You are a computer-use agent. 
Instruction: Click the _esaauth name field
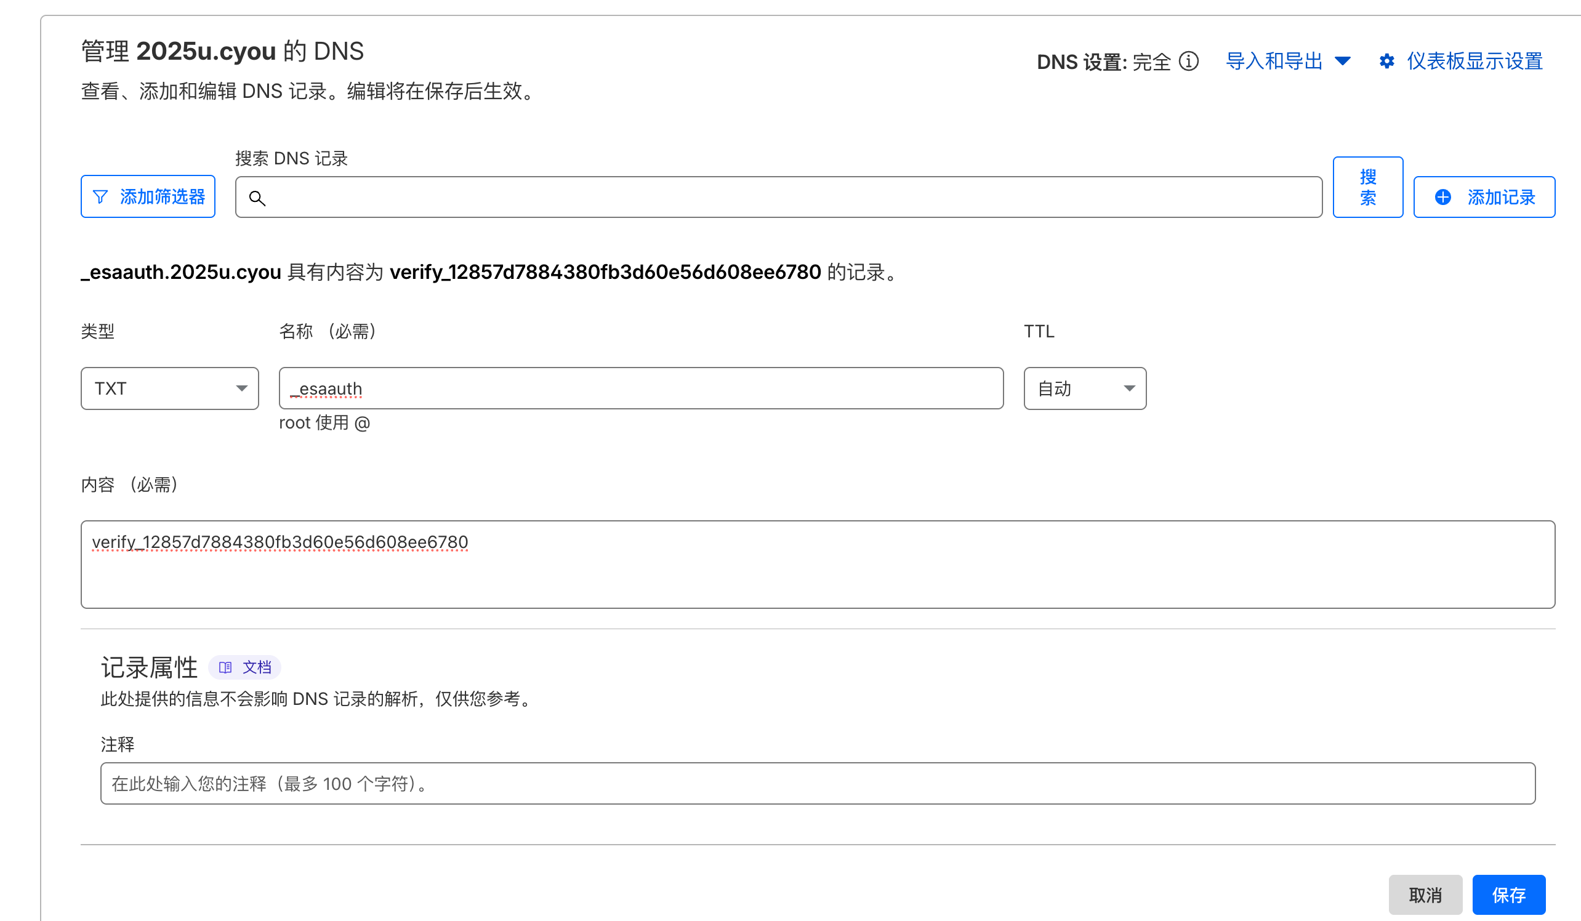pos(640,388)
